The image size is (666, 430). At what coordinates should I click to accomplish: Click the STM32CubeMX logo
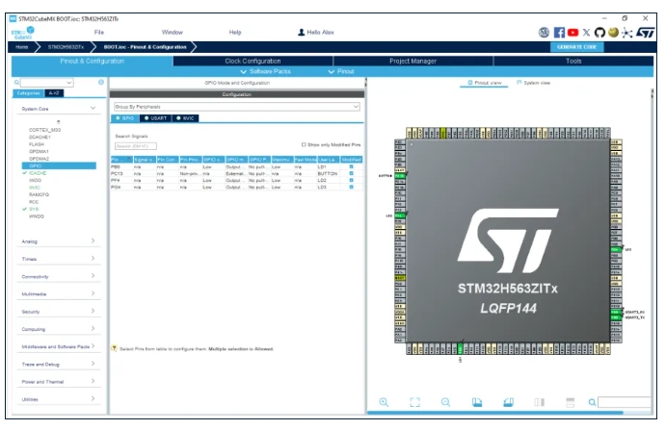(23, 33)
